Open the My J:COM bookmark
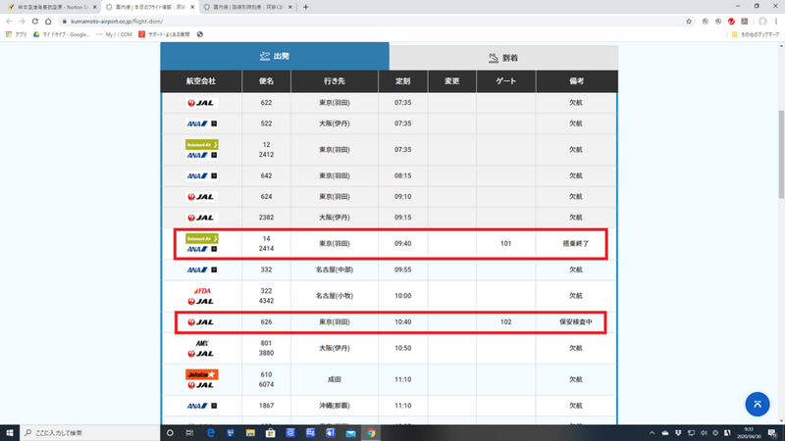785x441 pixels. pyautogui.click(x=114, y=34)
